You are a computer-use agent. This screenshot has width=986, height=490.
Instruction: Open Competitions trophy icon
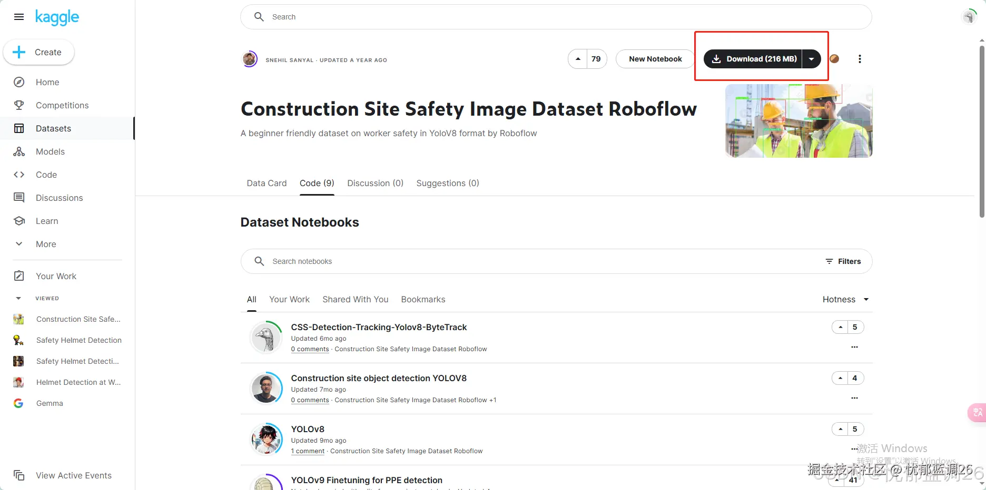19,105
